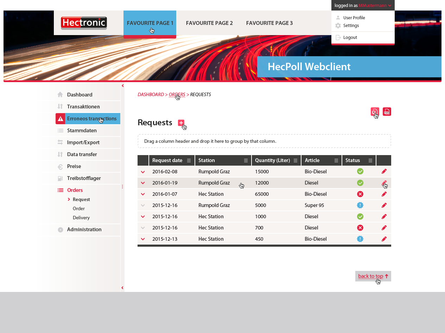
Task: Toggle the MMustermann user dropdown
Action: [363, 5]
